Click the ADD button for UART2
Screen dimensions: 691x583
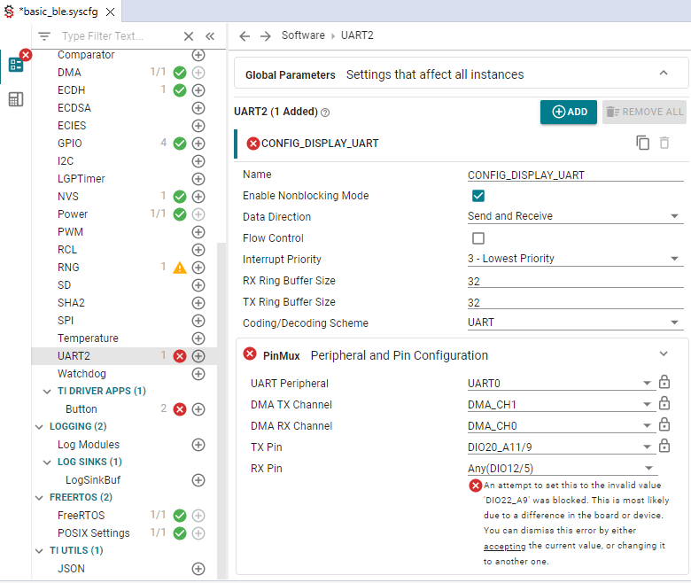point(569,112)
